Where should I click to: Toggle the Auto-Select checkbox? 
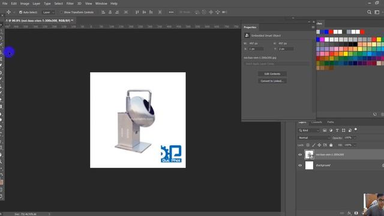tap(21, 12)
